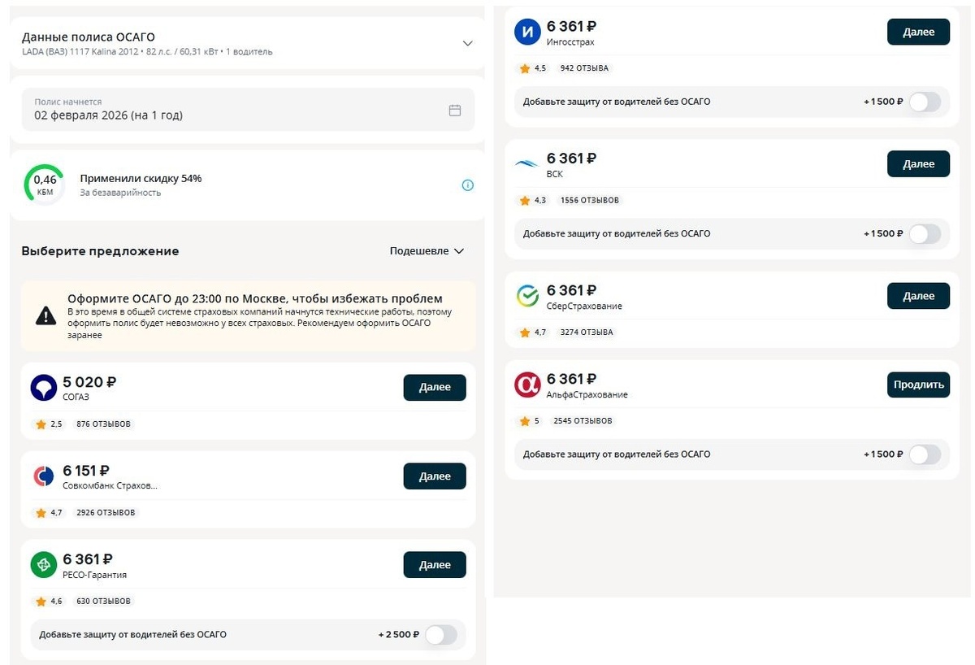This screenshot has width=975, height=665.
Task: Click the Применили скидку 54% text
Action: coord(141,178)
